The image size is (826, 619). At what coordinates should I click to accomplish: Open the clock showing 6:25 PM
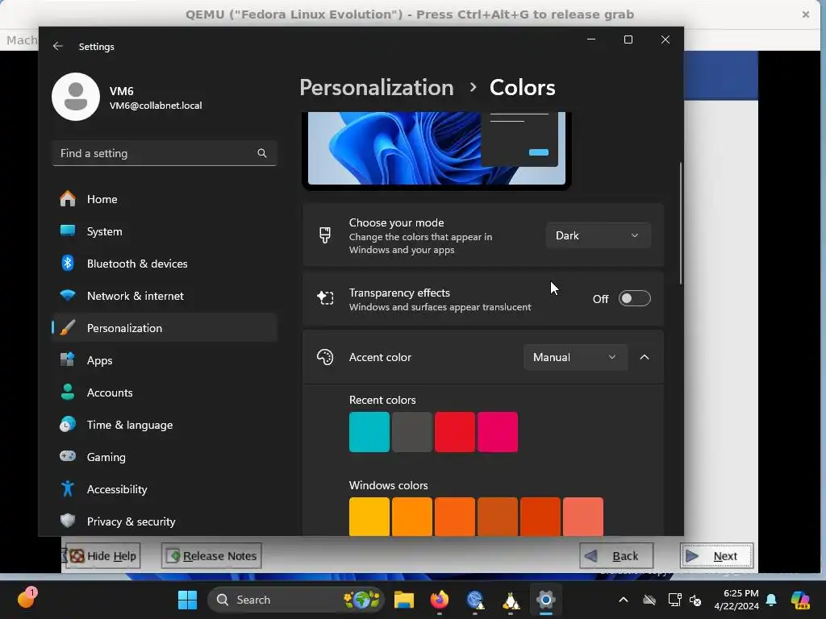click(x=736, y=600)
